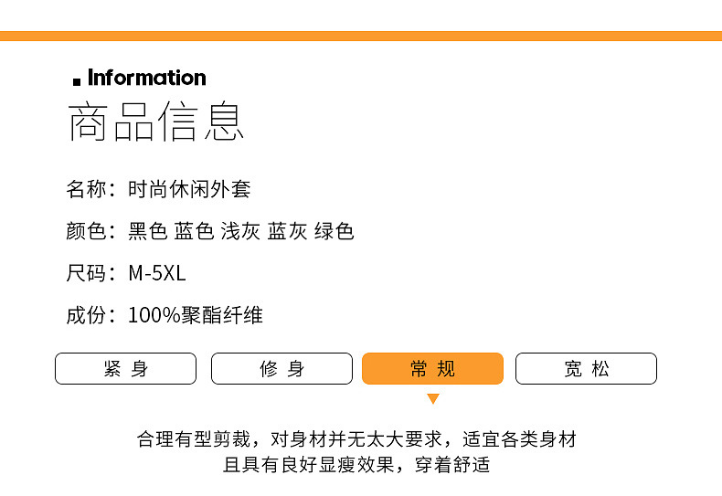722x496 pixels.
Task: Select the 紧身 fit option
Action: (126, 369)
